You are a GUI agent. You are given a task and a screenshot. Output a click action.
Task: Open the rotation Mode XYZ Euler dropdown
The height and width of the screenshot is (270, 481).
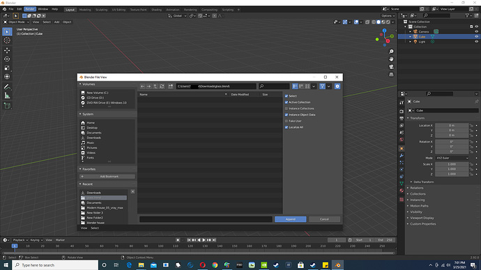pyautogui.click(x=452, y=158)
